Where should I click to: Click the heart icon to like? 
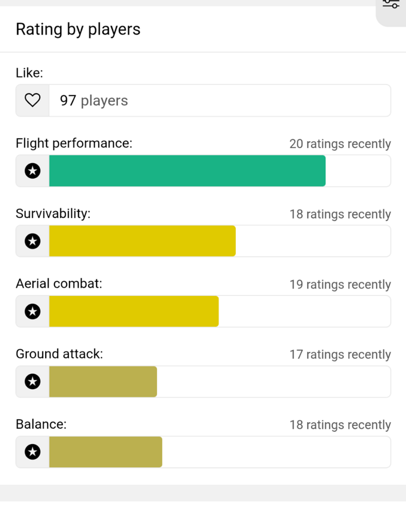coord(32,101)
